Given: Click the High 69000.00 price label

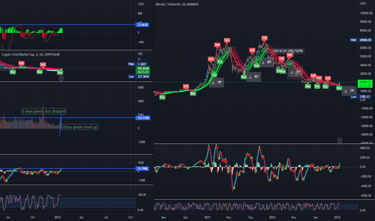Looking at the screenshot, I should [x=361, y=40].
